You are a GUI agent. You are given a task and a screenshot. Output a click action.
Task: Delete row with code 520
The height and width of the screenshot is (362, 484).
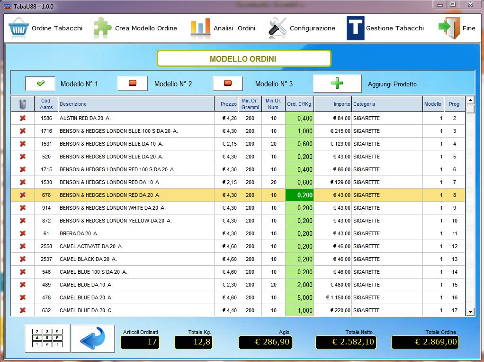23,157
